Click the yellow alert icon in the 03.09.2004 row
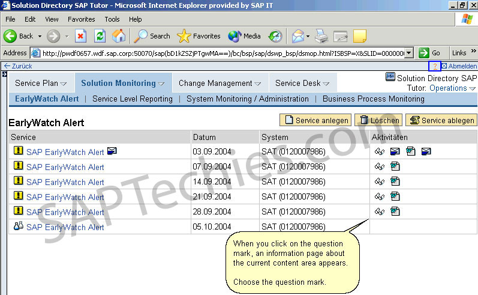478x295 pixels. click(18, 151)
